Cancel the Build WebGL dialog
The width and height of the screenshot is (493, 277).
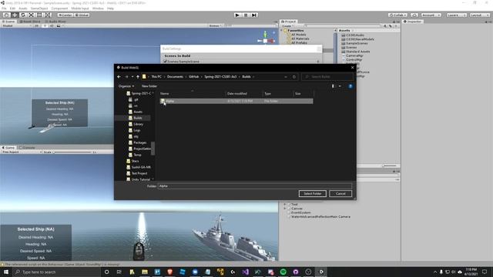tap(340, 193)
